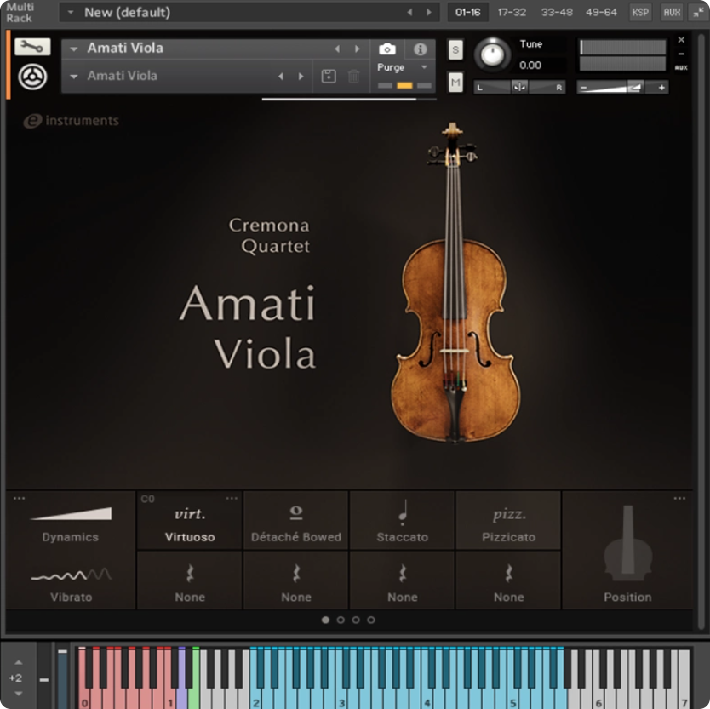Select next snapshot arrow in Amati Viola snapshot row
The height and width of the screenshot is (709, 710).
[x=301, y=77]
